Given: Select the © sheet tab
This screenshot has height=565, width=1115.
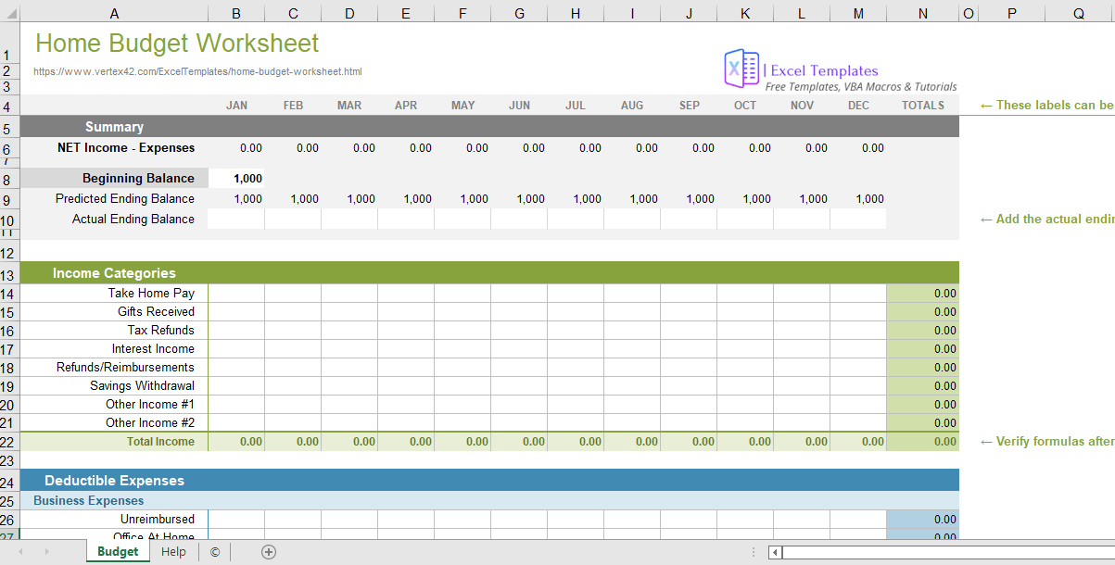Looking at the screenshot, I should pyautogui.click(x=214, y=551).
